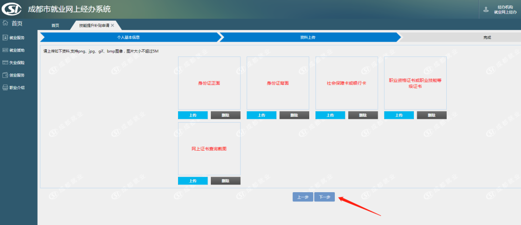
Task: Select the 失业保险 sidebar icon
Action: (5, 63)
